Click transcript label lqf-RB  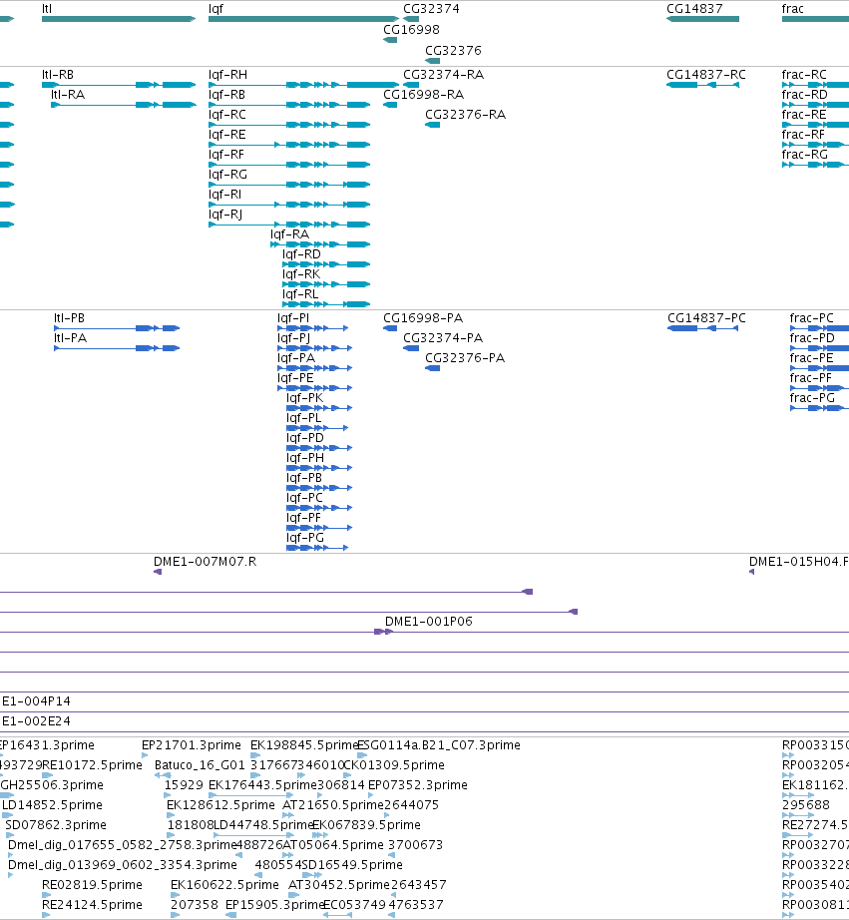pyautogui.click(x=226, y=95)
